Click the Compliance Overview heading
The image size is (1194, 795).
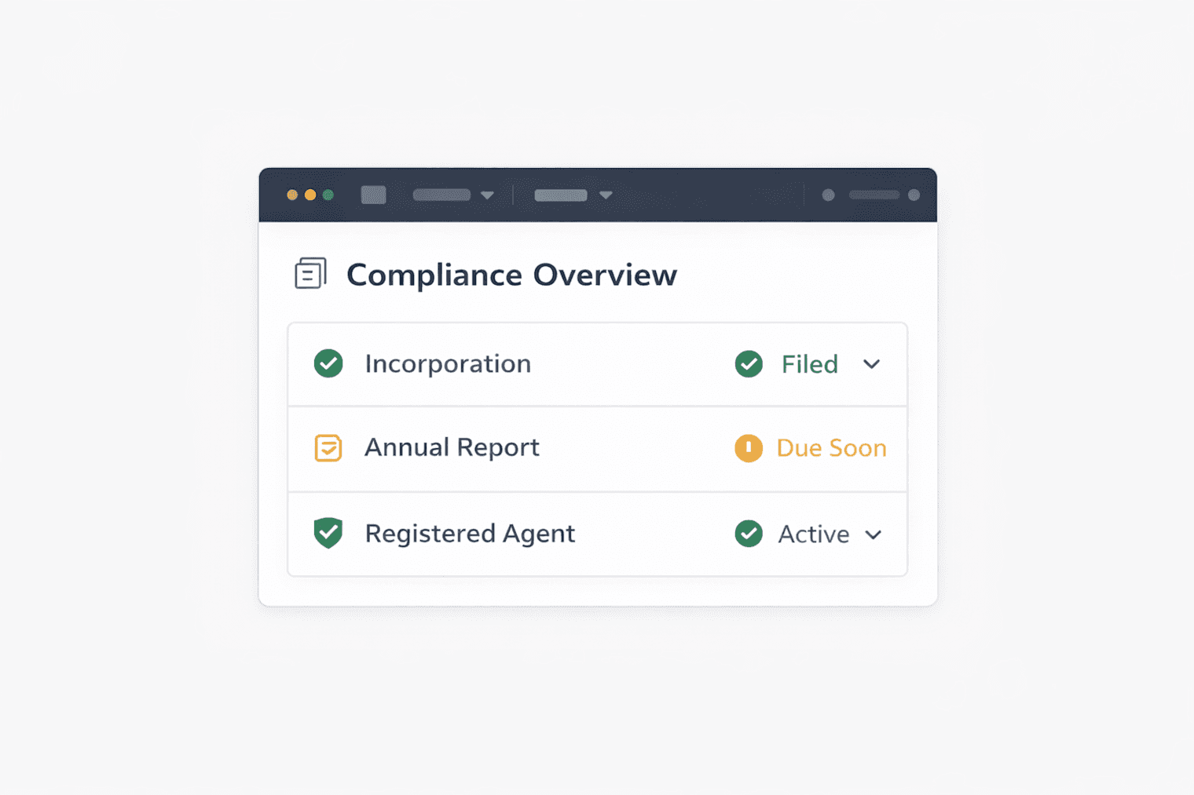click(511, 275)
